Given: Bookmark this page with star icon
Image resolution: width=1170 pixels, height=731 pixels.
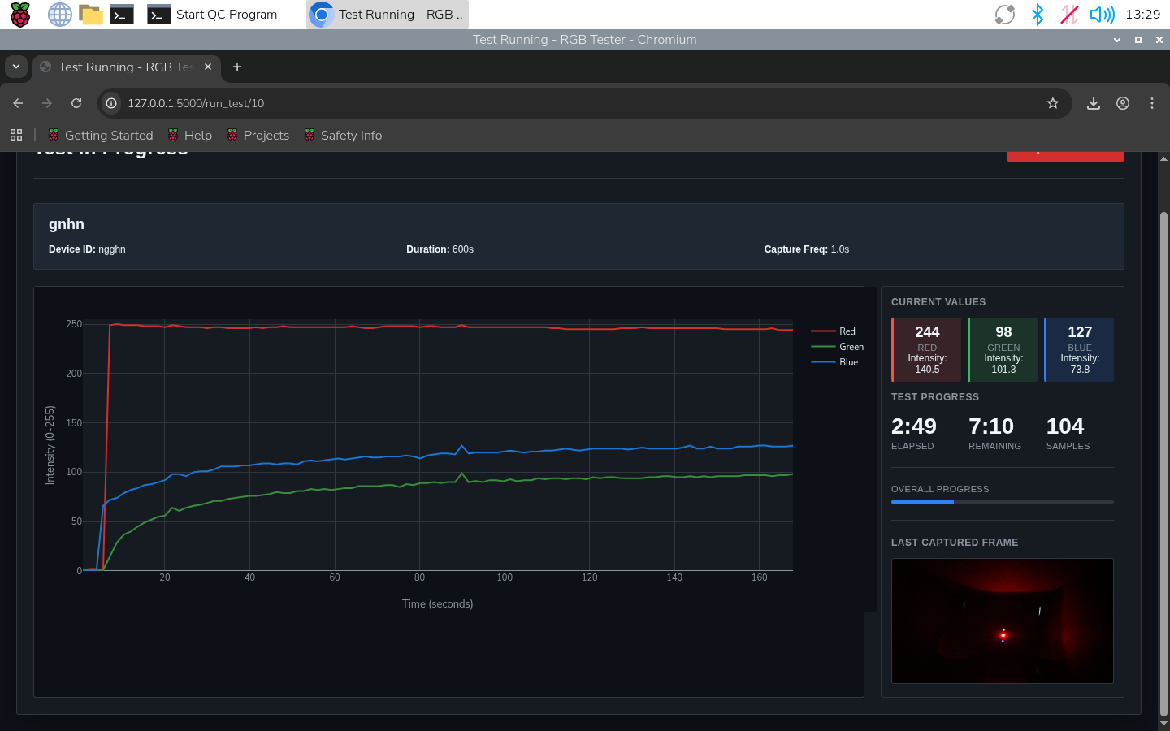Looking at the screenshot, I should 1053,103.
